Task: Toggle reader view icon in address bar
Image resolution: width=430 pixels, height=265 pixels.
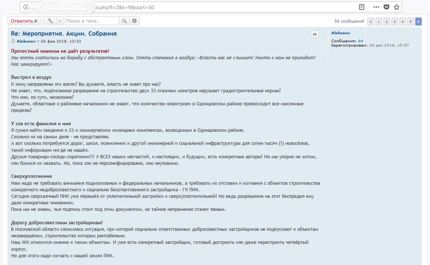Action: pyautogui.click(x=362, y=7)
